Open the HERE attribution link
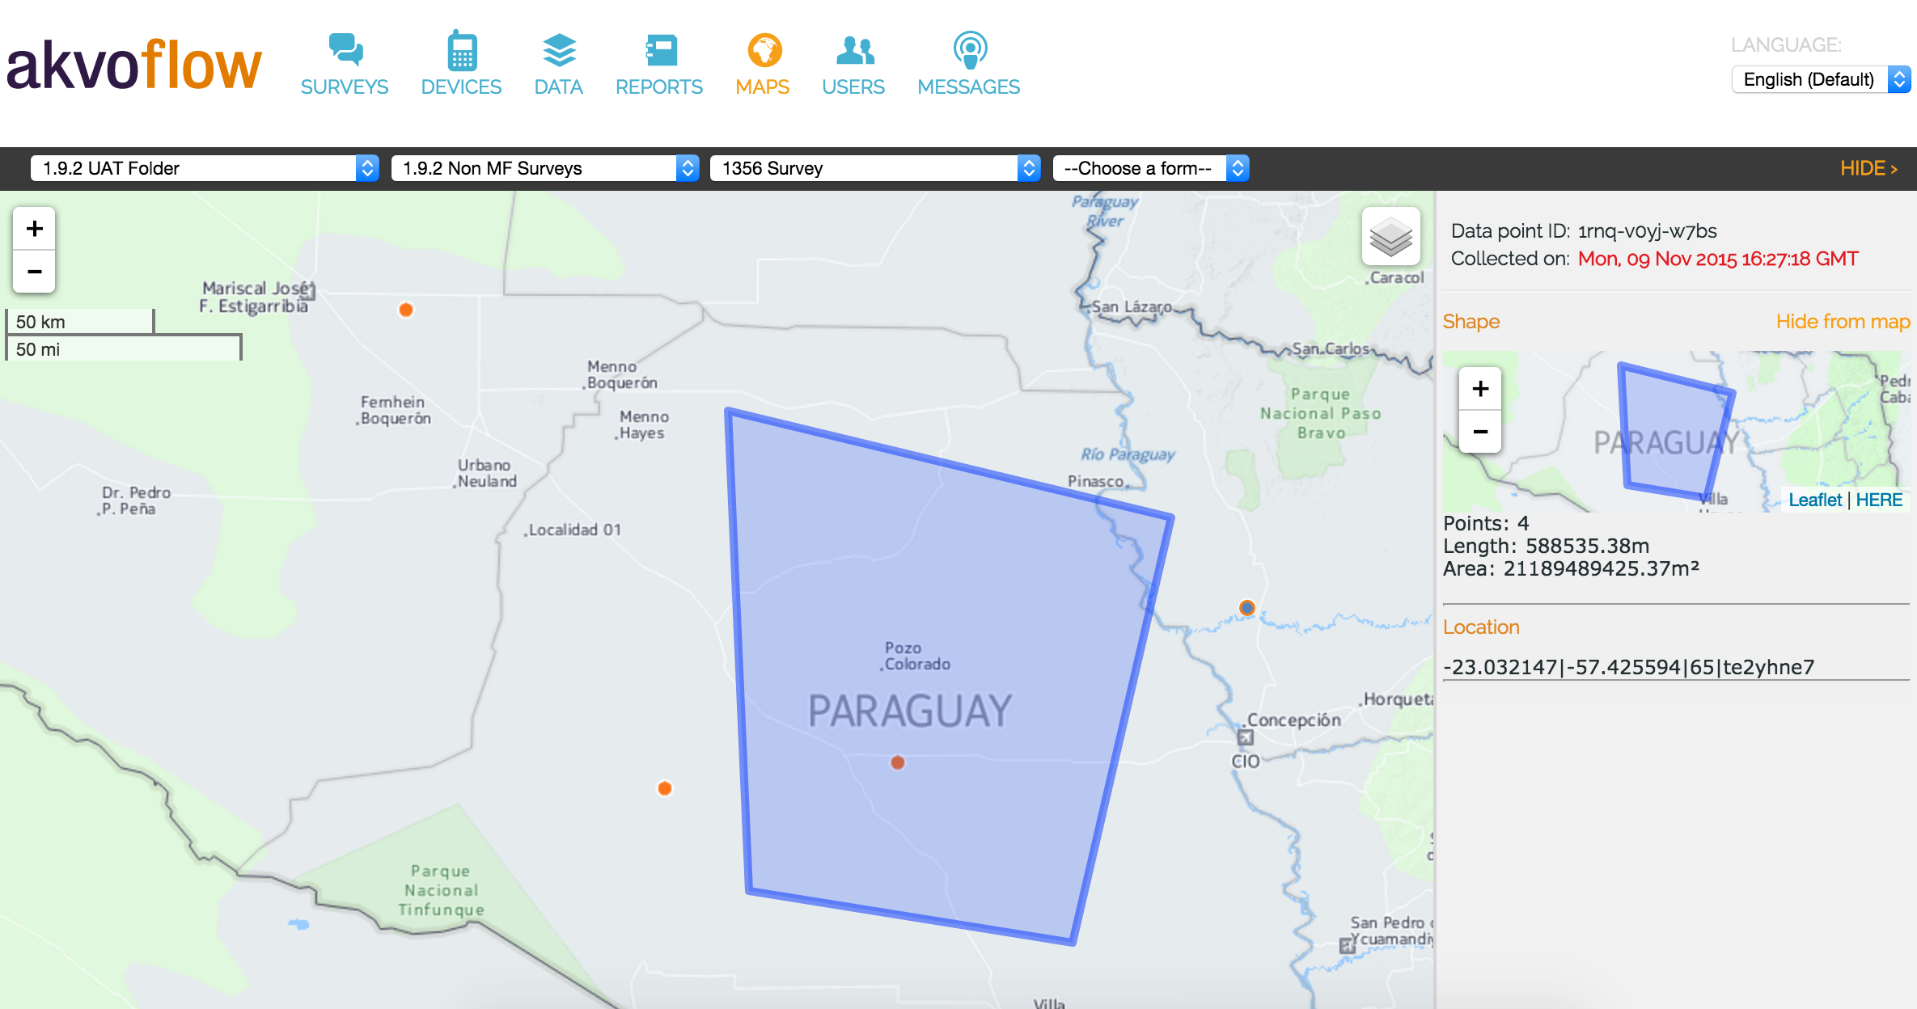Viewport: 1917px width, 1009px height. (x=1879, y=500)
